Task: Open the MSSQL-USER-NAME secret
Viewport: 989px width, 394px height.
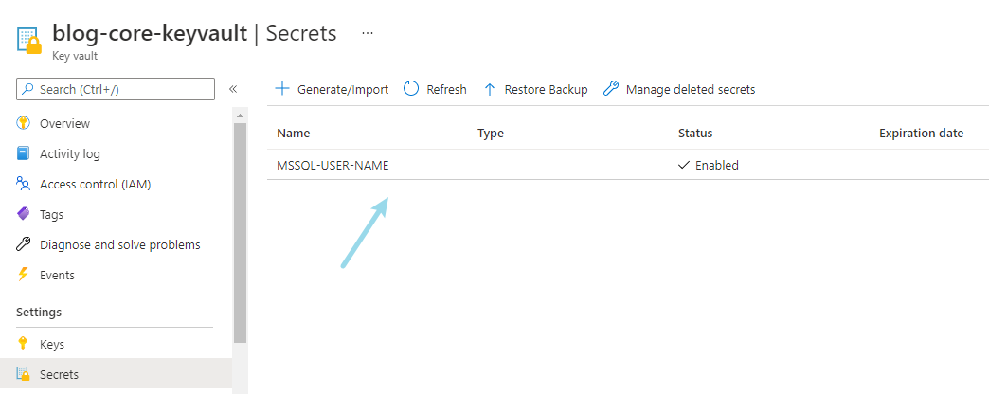Action: [333, 165]
